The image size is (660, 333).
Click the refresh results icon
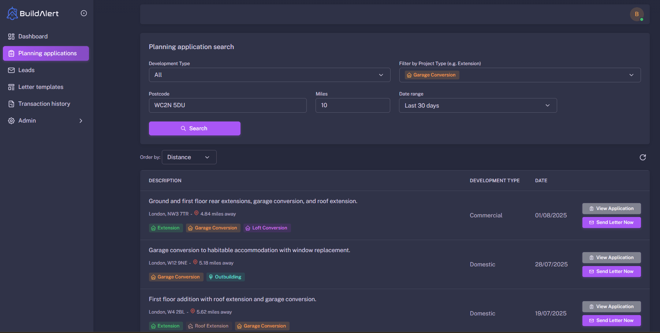click(642, 157)
